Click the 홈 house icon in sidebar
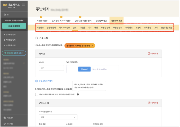This screenshot has width=180, height=127. (x=5, y=15)
